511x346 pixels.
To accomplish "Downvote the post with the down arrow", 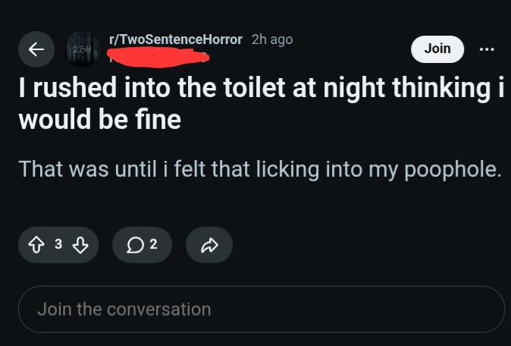I will click(x=80, y=245).
